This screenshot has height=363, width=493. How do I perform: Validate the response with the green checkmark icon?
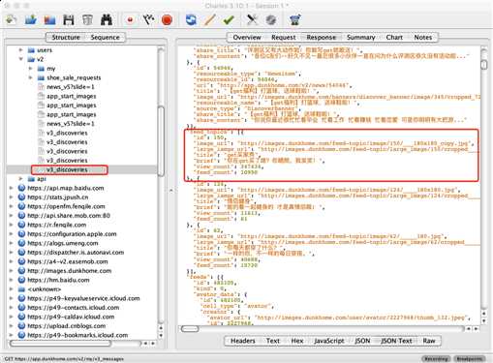click(229, 20)
